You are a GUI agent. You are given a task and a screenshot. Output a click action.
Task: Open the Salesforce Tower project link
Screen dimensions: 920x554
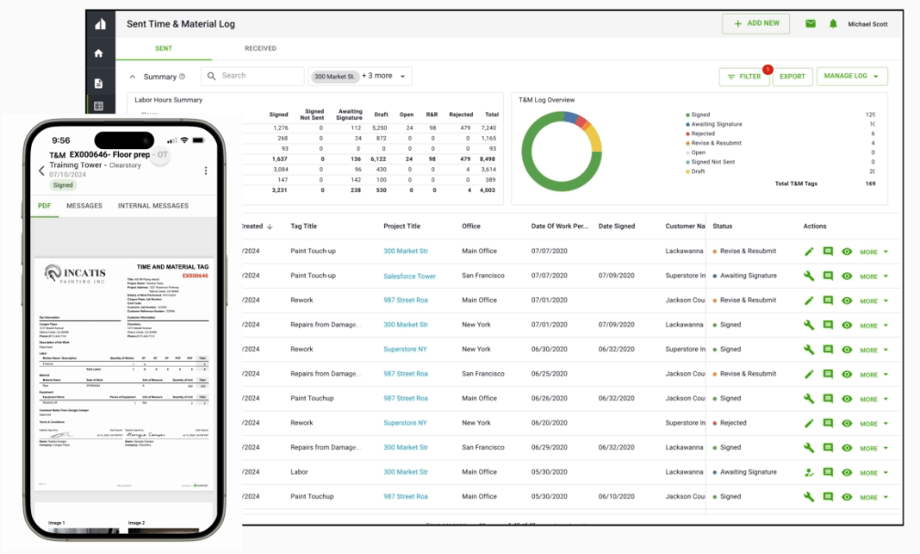tap(409, 276)
